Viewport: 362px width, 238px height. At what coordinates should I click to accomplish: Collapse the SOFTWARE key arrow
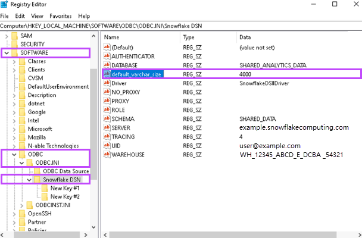[x=7, y=53]
